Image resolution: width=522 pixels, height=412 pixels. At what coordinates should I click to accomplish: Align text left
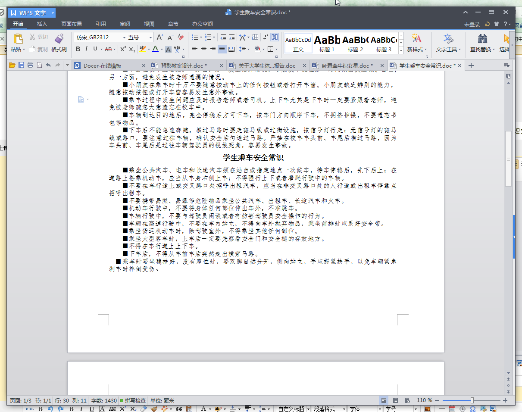tap(195, 50)
